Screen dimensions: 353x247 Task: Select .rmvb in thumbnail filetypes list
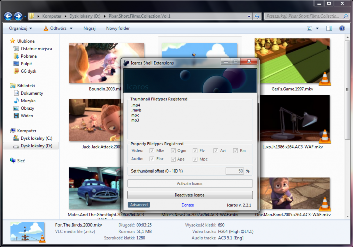(x=136, y=110)
